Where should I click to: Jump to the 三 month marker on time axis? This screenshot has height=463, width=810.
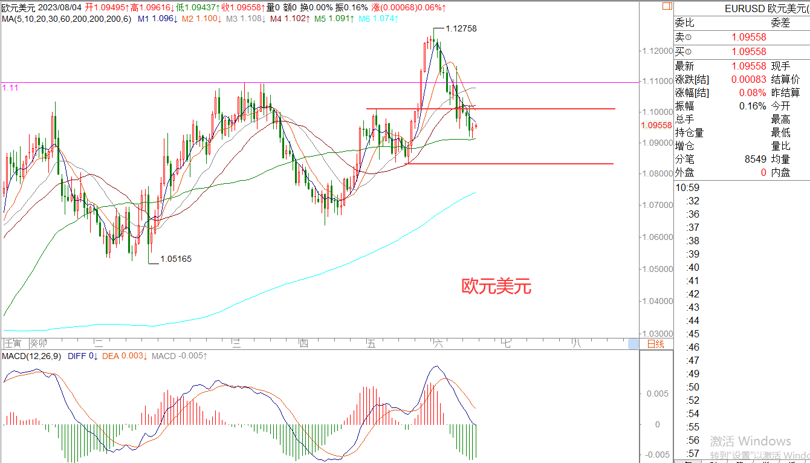[237, 344]
